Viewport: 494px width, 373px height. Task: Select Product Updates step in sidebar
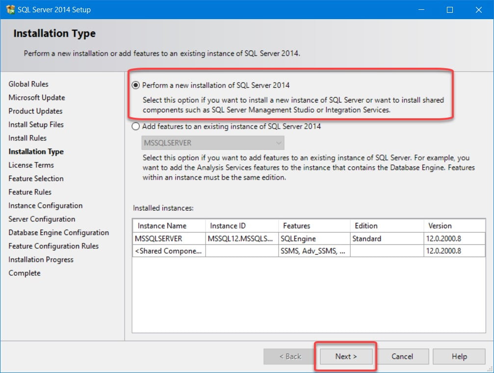pos(35,111)
